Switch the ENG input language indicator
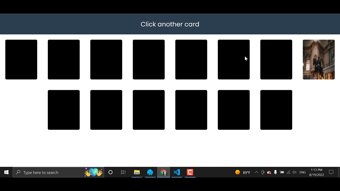Screen dimensions: 340x191 303,172
